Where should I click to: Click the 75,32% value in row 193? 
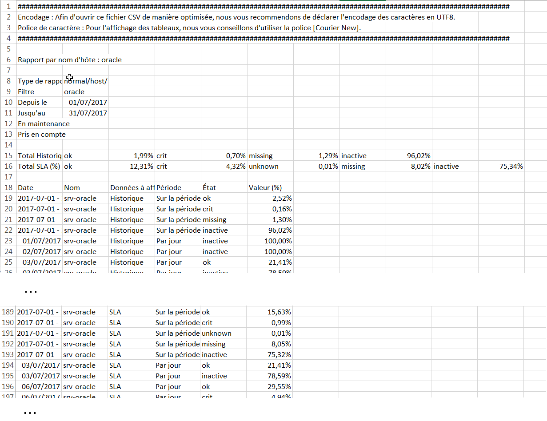(269, 355)
